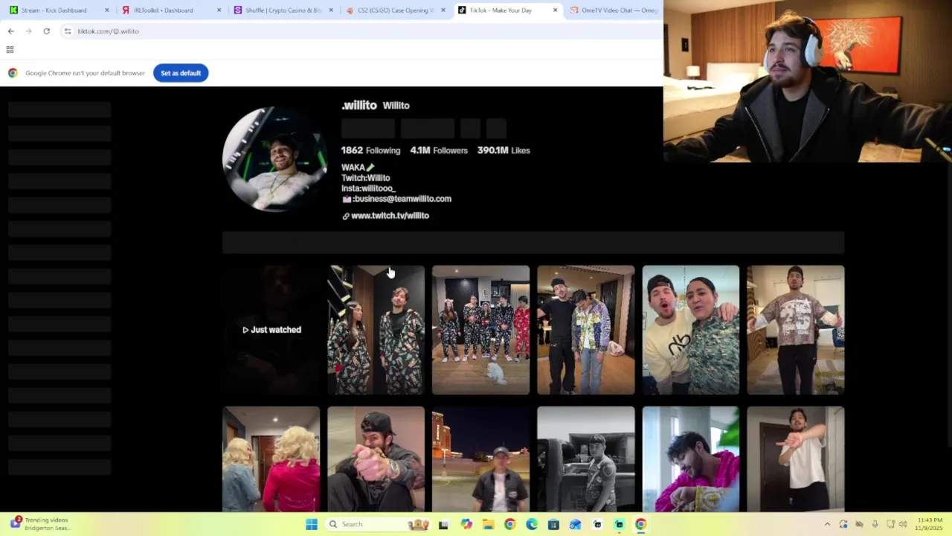The height and width of the screenshot is (536, 952).
Task: Open video of group in pajamas with dog
Action: (481, 330)
